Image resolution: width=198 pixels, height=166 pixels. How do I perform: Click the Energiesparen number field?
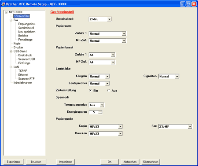94,112
